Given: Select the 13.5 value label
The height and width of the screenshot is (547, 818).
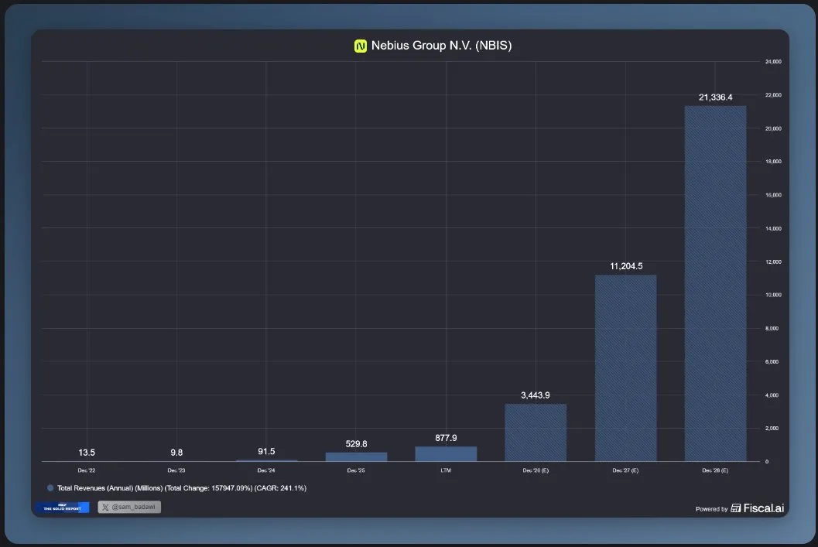Looking at the screenshot, I should tap(87, 453).
